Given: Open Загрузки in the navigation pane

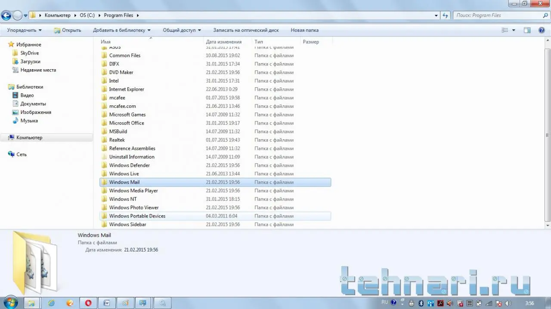Looking at the screenshot, I should point(30,61).
